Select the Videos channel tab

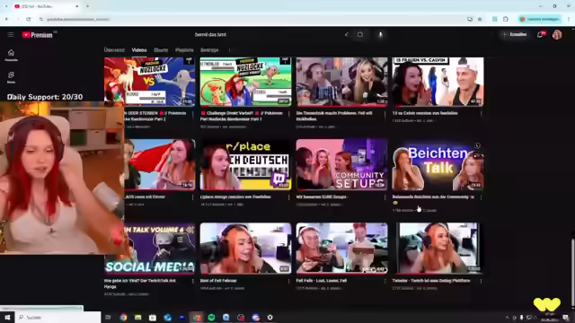[139, 50]
